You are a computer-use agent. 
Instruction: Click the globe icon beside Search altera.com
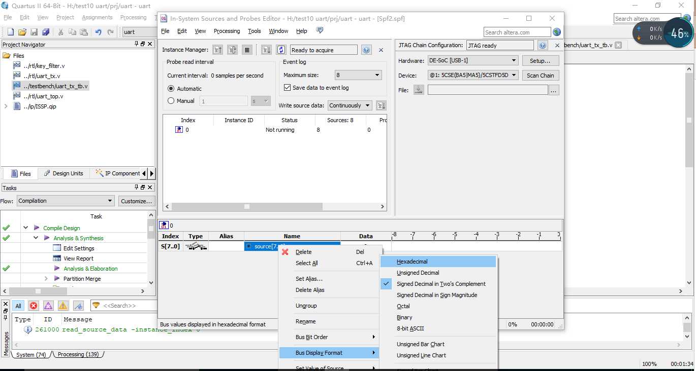click(557, 32)
